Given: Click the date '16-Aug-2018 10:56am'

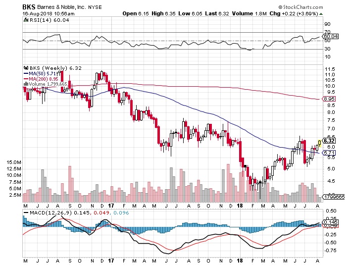Looking at the screenshot, I should (x=49, y=14).
